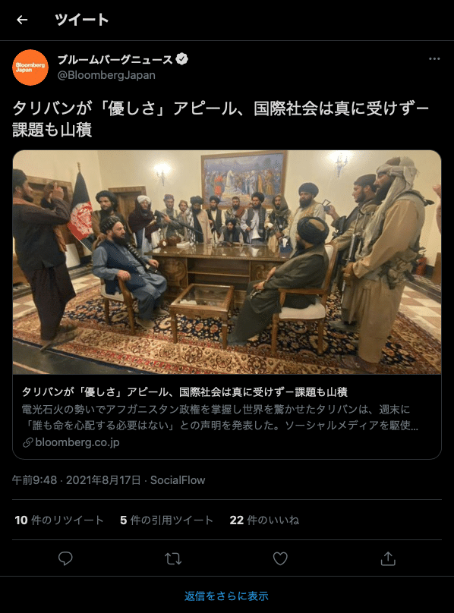
Task: View the 5 件の引用ツイート list
Action: click(167, 520)
